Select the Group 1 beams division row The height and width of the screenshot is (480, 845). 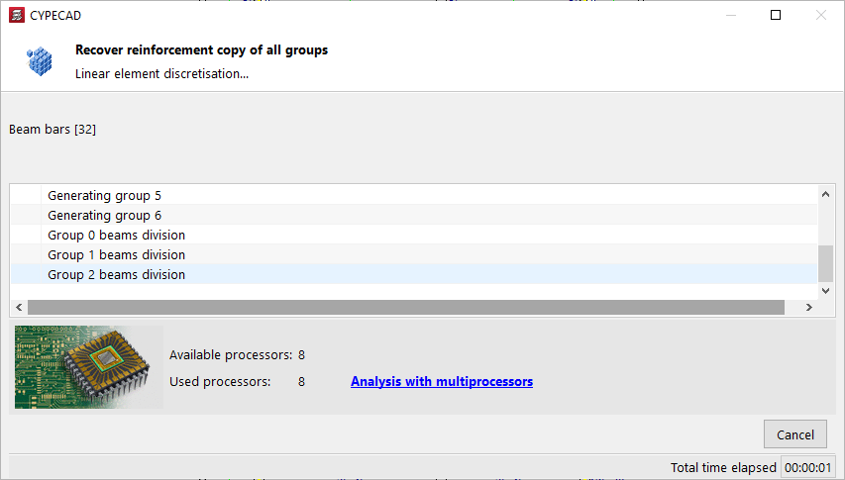pos(116,255)
